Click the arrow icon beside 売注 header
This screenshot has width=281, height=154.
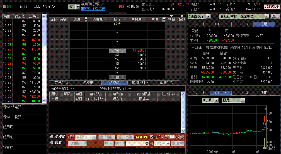coord(86,20)
